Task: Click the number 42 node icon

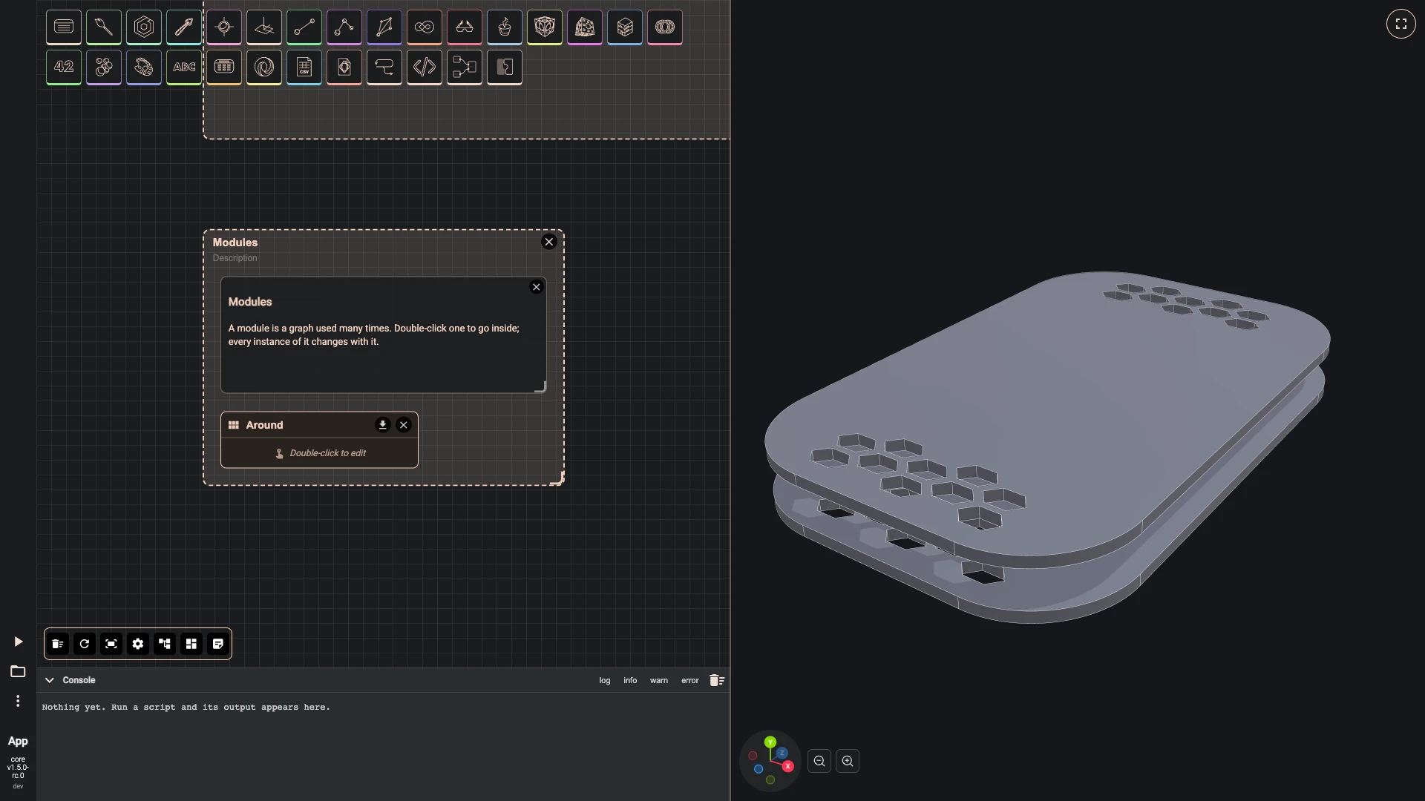Action: pyautogui.click(x=64, y=67)
